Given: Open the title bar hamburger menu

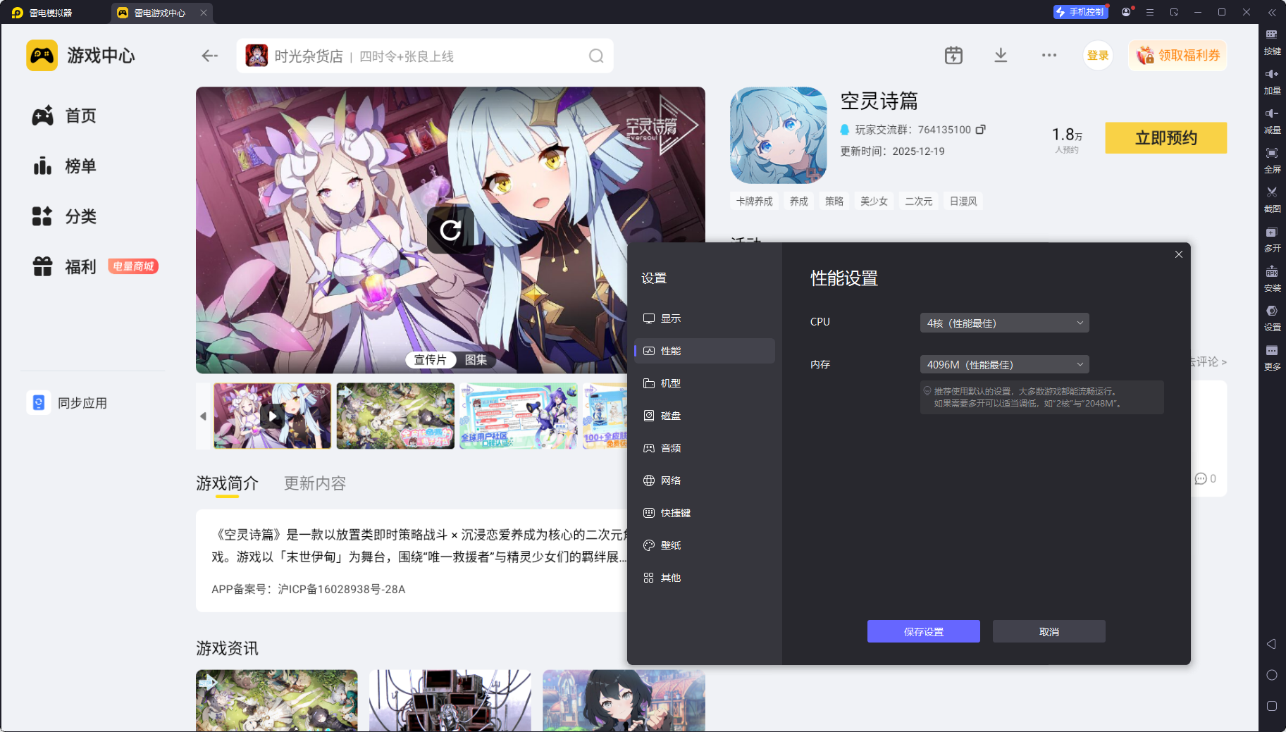Looking at the screenshot, I should click(x=1150, y=12).
